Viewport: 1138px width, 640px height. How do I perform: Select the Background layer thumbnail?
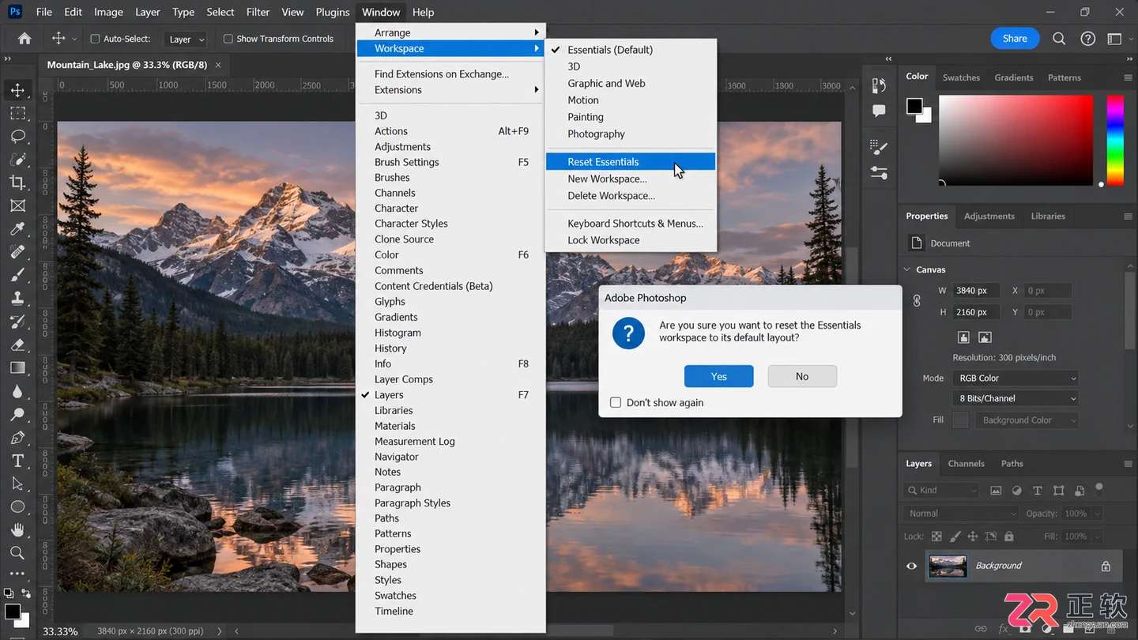tap(947, 566)
